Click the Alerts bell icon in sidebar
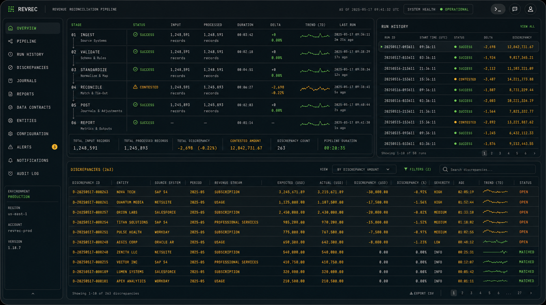This screenshot has height=305, width=546. click(x=11, y=147)
